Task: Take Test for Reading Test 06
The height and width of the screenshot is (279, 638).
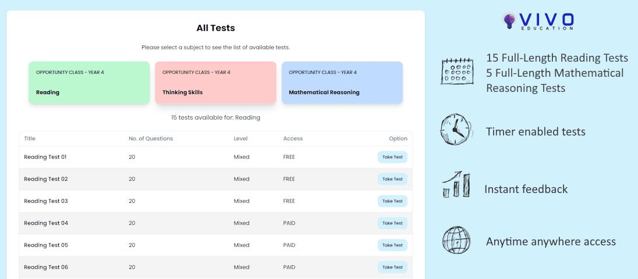Action: point(392,267)
